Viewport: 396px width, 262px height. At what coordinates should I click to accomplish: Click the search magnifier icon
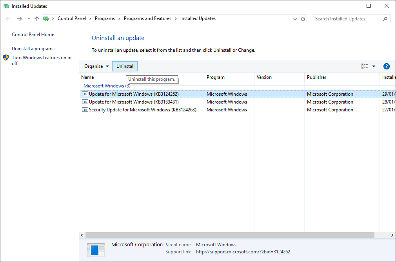point(385,19)
